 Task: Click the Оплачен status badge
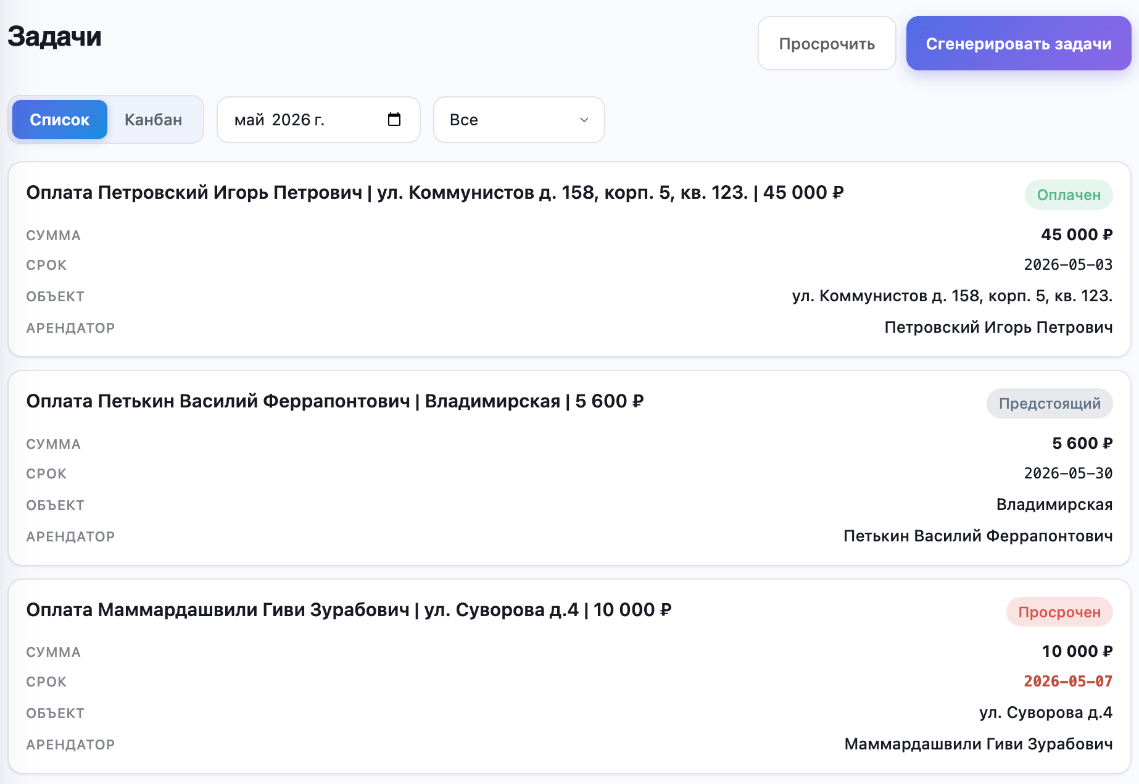1069,195
